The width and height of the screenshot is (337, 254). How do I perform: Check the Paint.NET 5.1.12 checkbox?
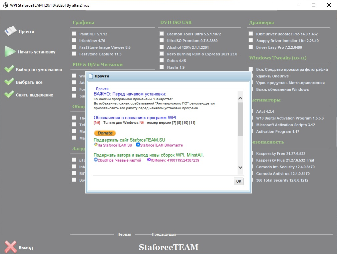[74, 34]
